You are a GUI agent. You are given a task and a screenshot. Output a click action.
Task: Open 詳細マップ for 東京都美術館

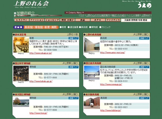pyautogui.click(x=144, y=98)
